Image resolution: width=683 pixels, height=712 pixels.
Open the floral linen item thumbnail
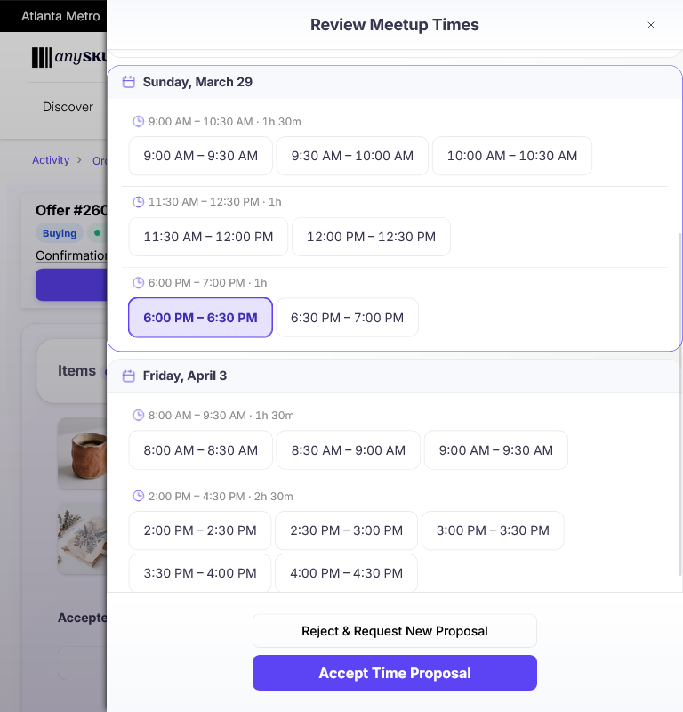[82, 538]
